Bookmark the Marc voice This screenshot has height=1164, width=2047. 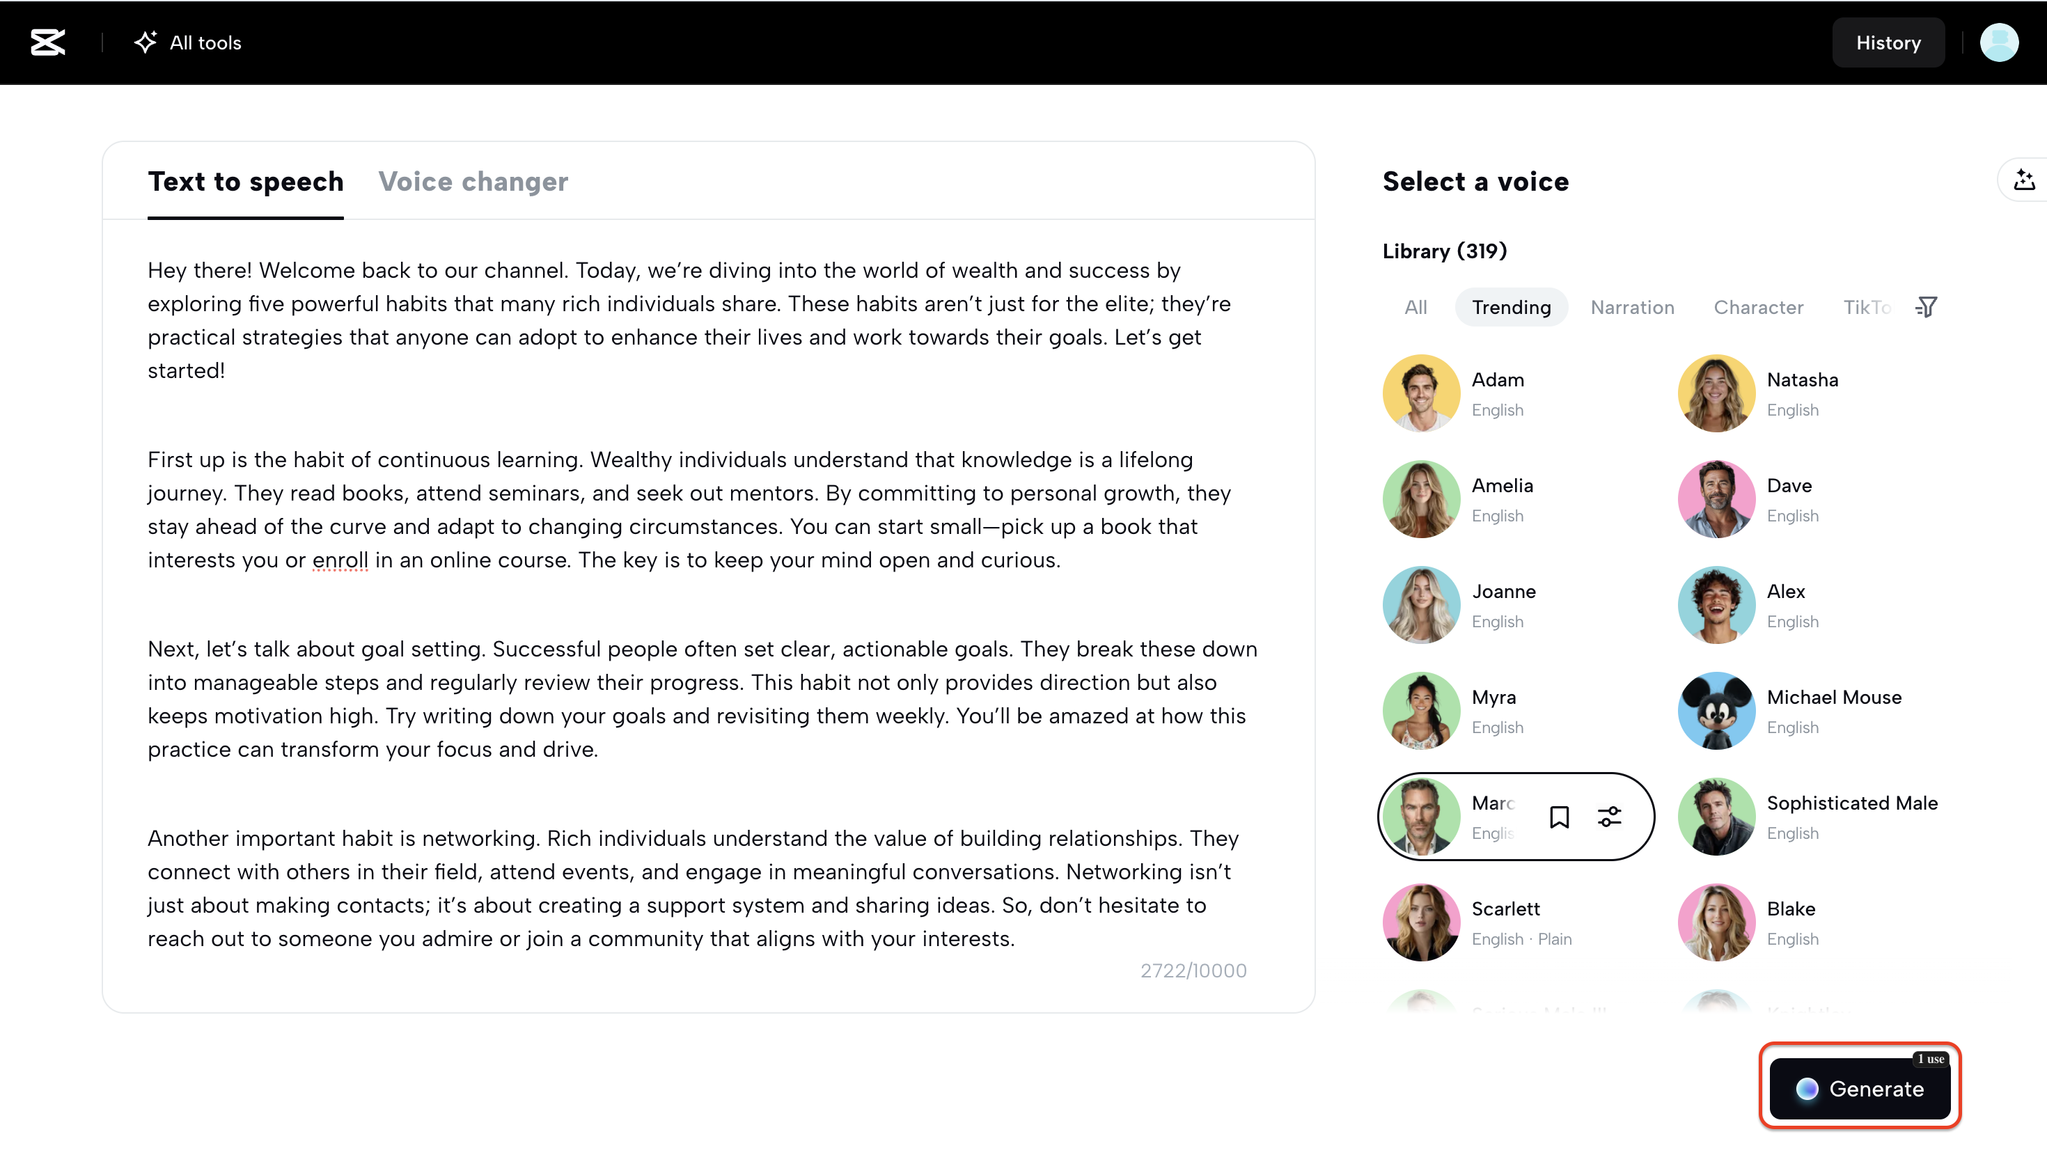pyautogui.click(x=1560, y=816)
